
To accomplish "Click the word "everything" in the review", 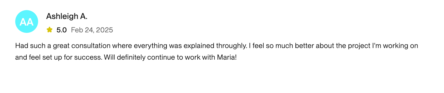I will click(151, 46).
